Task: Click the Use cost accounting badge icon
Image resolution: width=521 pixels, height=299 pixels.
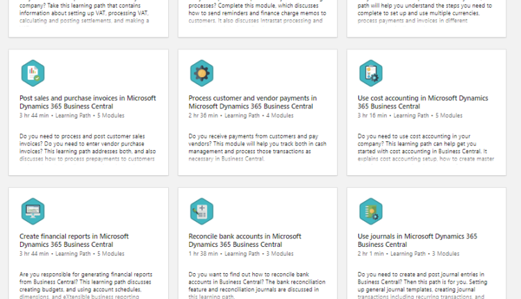Action: [371, 72]
